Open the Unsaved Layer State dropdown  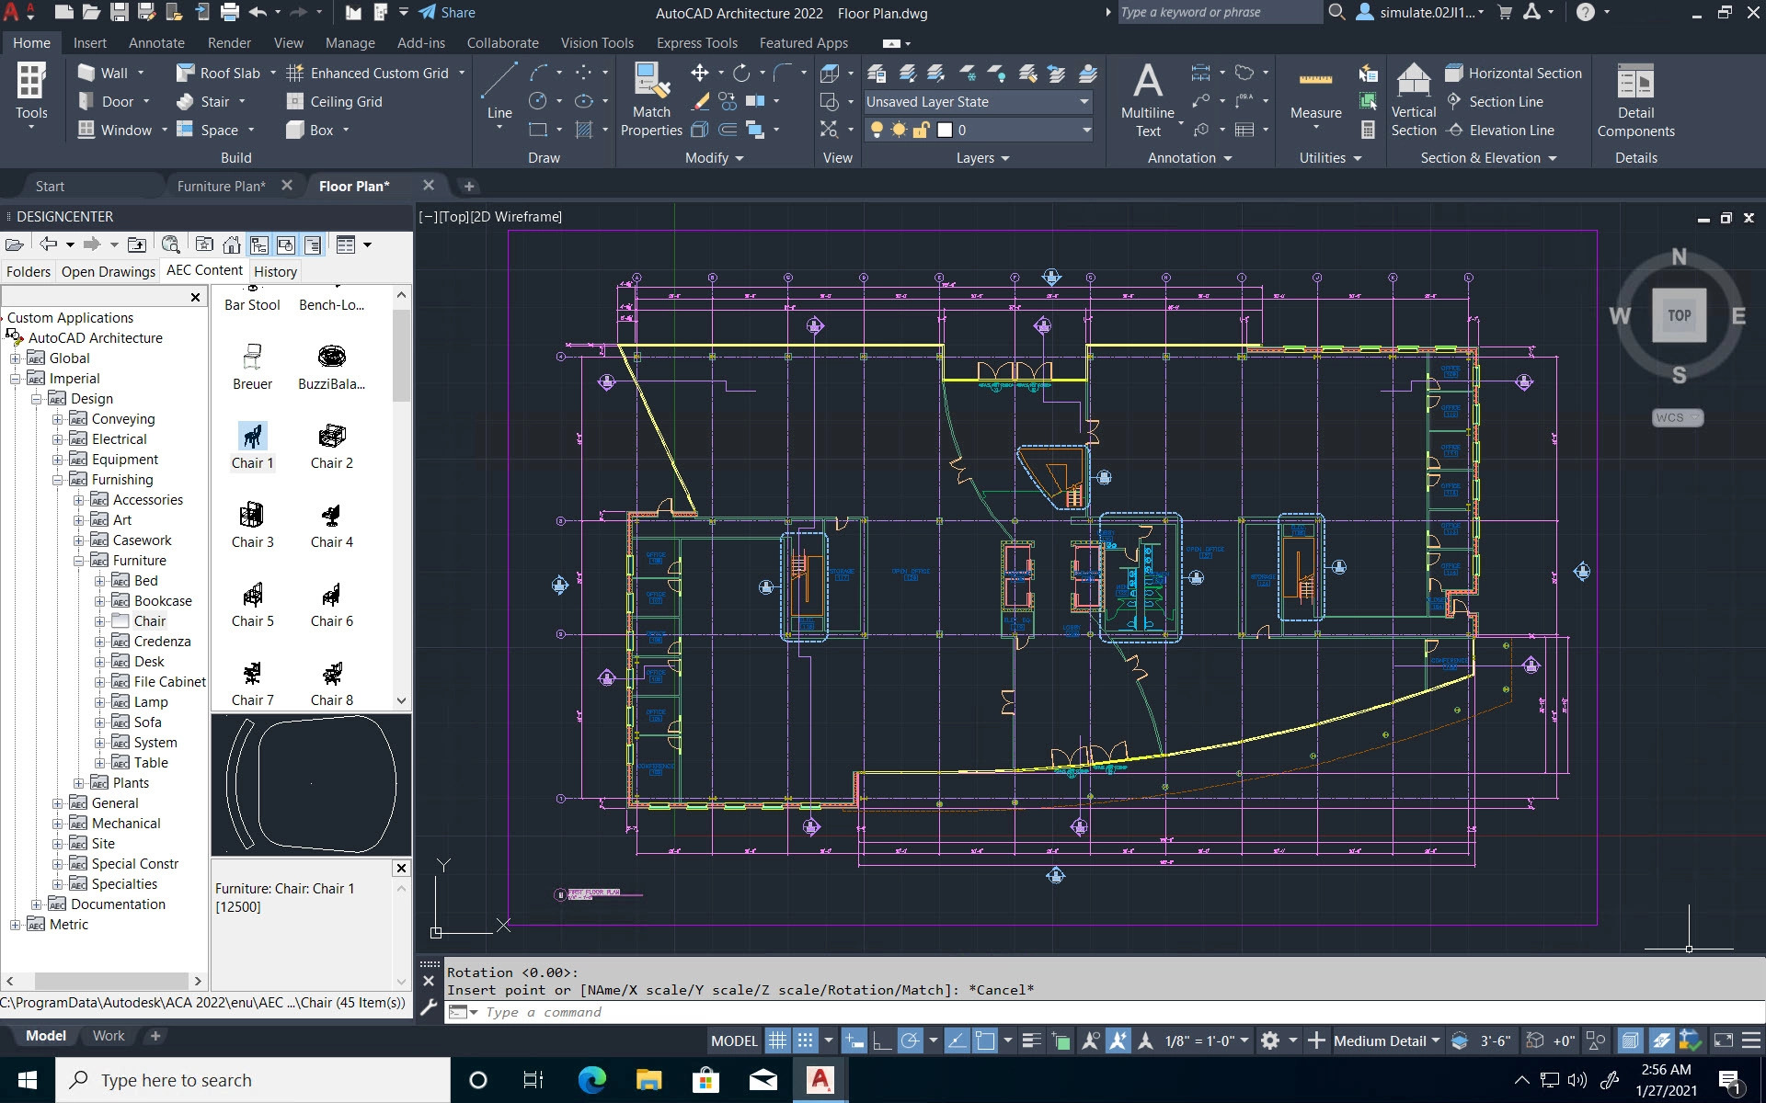(1084, 102)
